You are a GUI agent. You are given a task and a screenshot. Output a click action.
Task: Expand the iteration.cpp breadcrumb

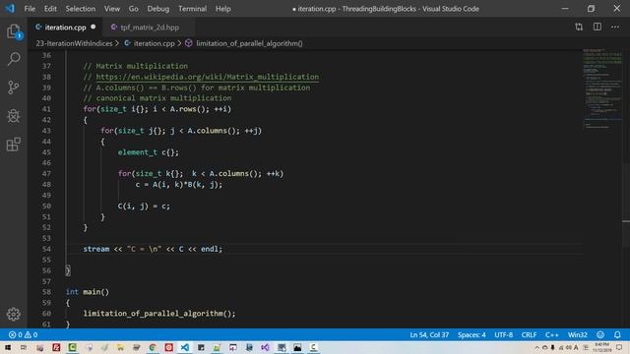pos(154,43)
